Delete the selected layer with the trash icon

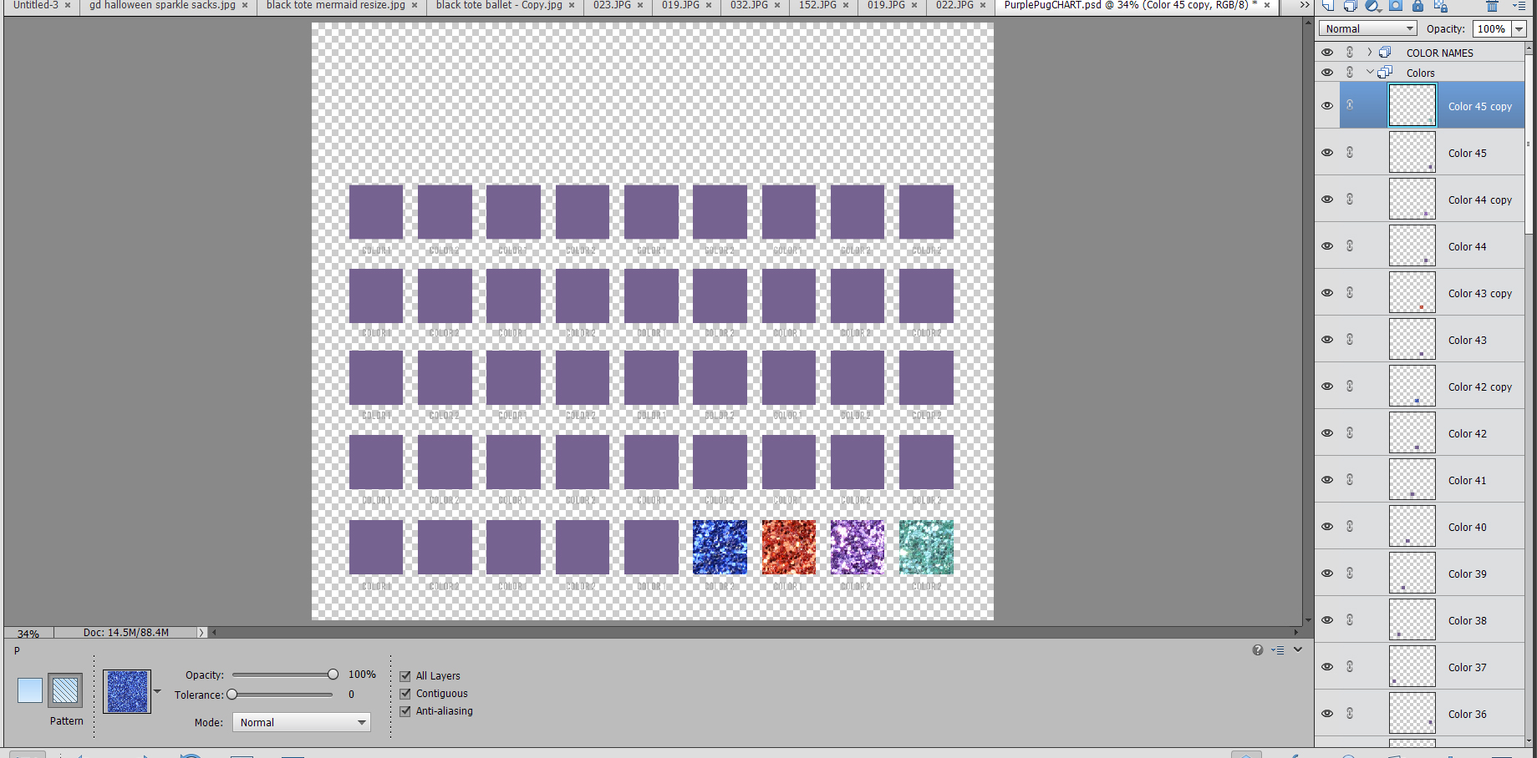pyautogui.click(x=1493, y=6)
